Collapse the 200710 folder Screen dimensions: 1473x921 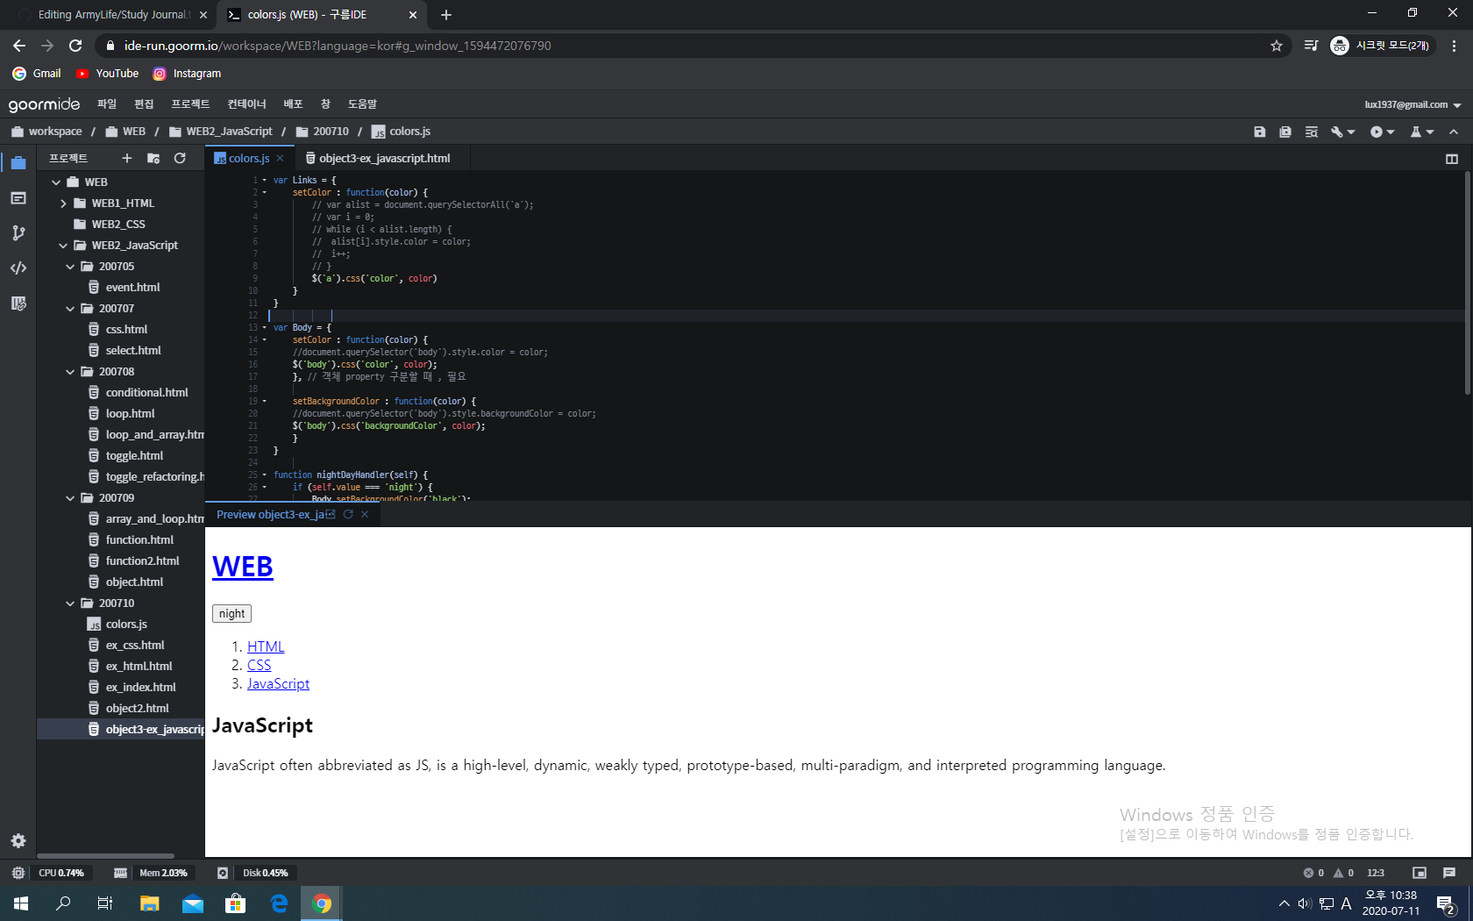[70, 603]
